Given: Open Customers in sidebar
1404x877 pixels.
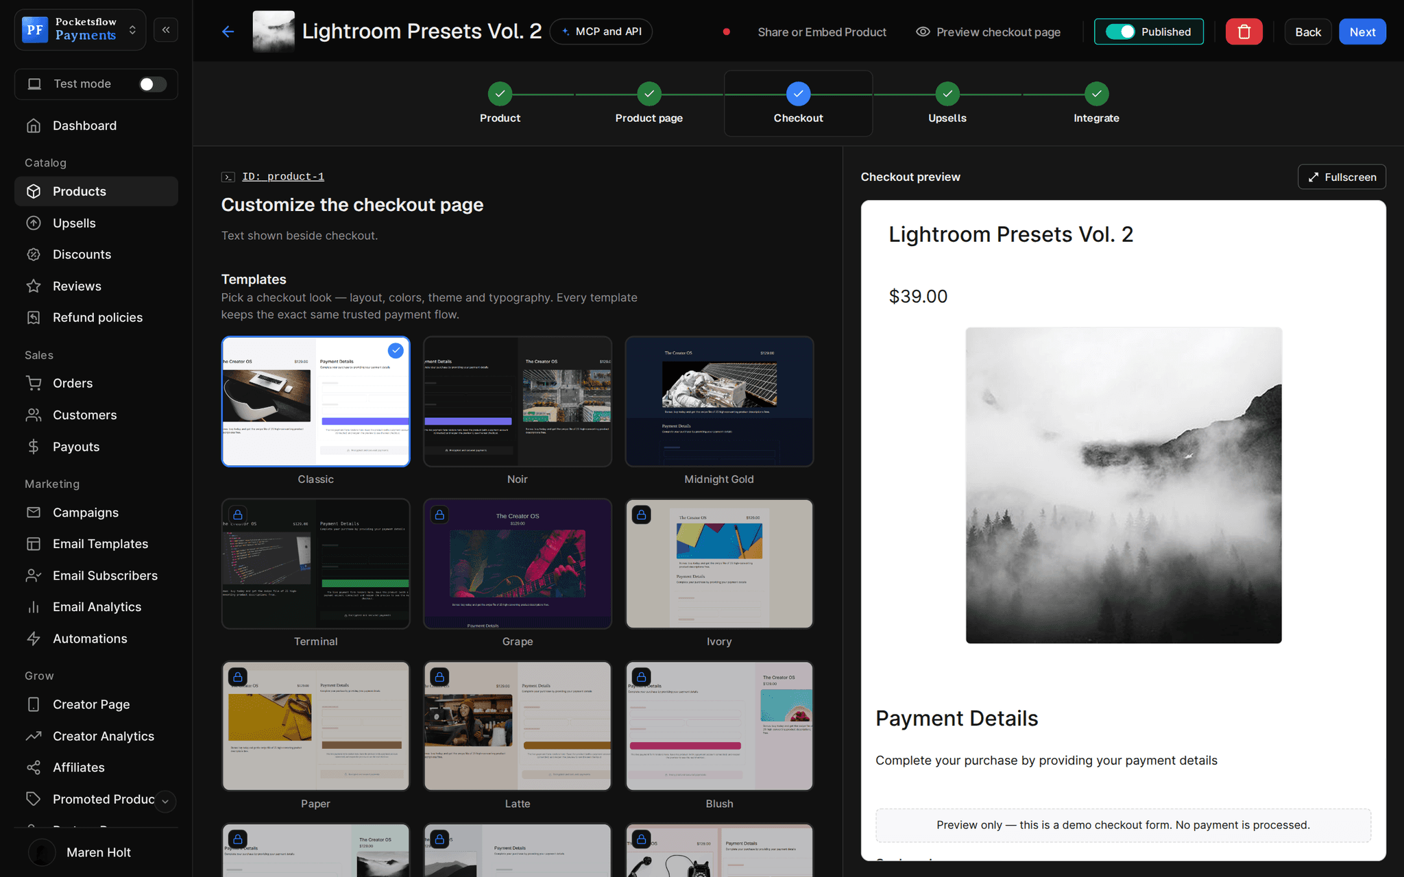Looking at the screenshot, I should click(x=96, y=415).
